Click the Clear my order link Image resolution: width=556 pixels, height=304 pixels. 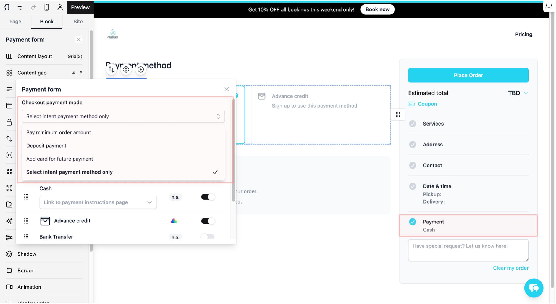(510, 268)
